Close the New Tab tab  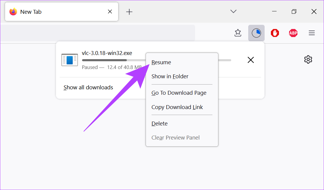pos(110,12)
